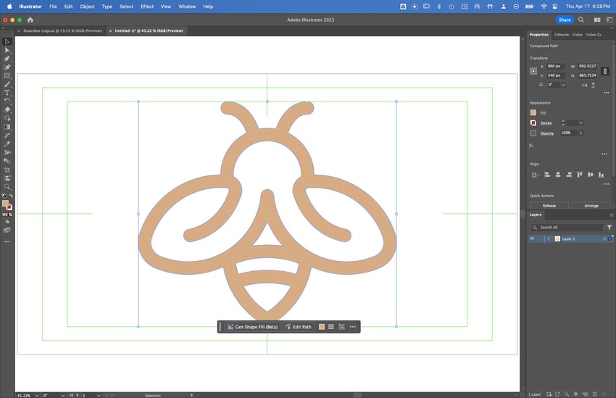The width and height of the screenshot is (616, 398).
Task: Click vertical align top icon
Action: coord(580,175)
